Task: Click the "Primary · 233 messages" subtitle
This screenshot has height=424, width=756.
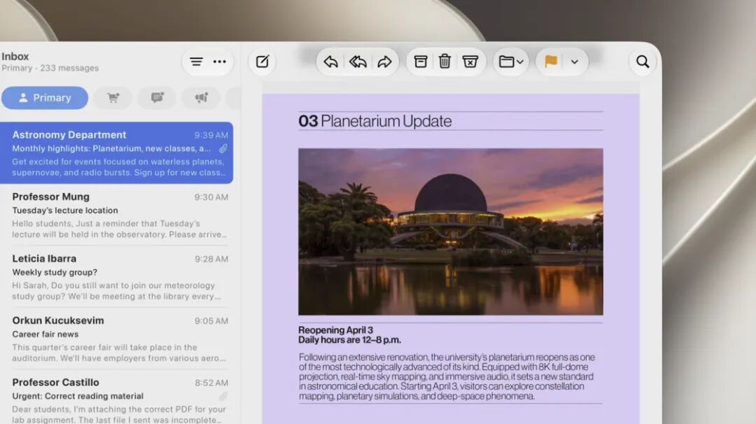Action: click(x=50, y=68)
